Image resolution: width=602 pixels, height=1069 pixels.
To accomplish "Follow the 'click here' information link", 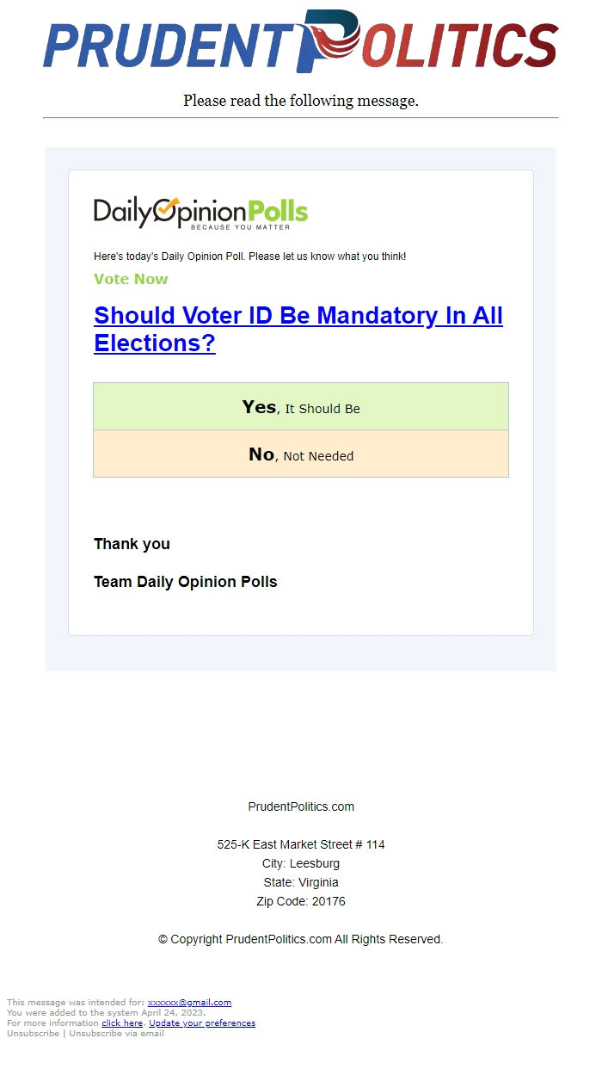I will pos(121,1023).
